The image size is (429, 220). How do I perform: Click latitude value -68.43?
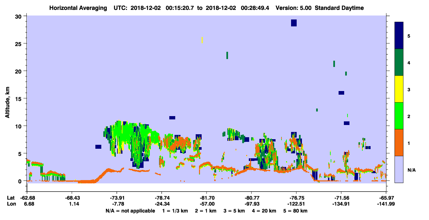click(x=72, y=198)
